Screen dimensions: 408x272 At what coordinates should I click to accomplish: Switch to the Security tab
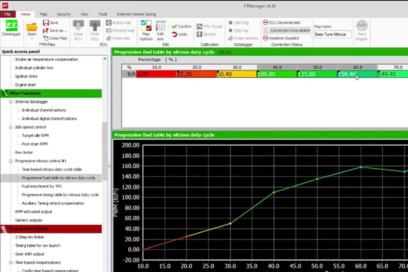click(63, 14)
